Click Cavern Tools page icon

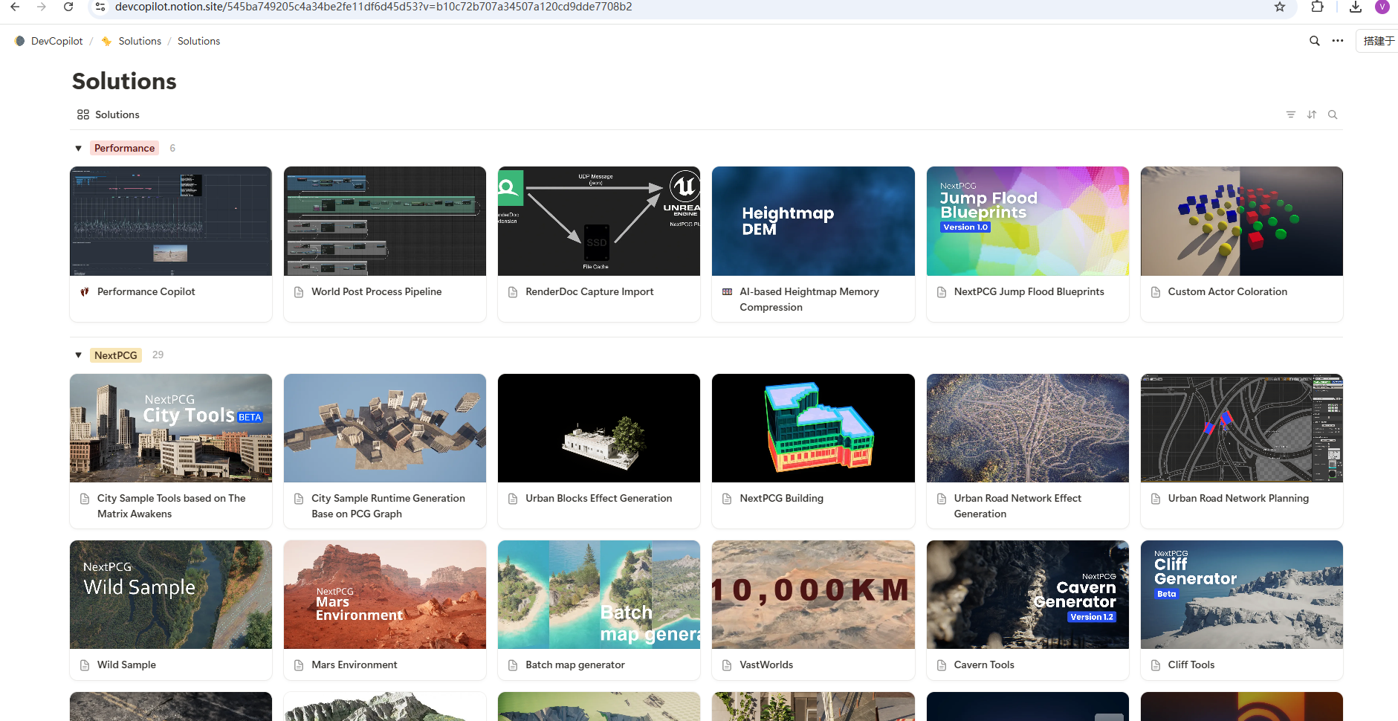[x=942, y=665]
